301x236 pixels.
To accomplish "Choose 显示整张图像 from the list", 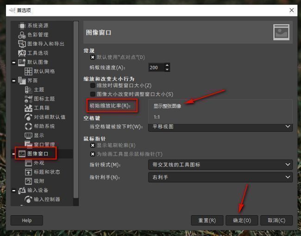I will point(167,106).
